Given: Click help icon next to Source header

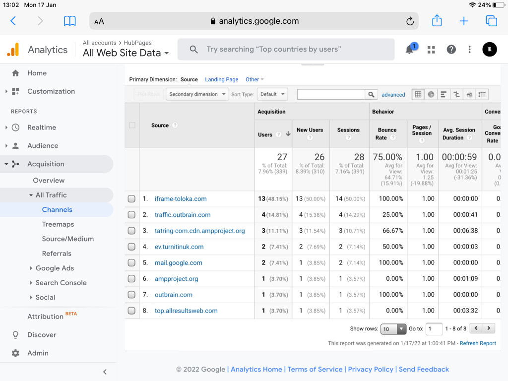Looking at the screenshot, I should (175, 125).
